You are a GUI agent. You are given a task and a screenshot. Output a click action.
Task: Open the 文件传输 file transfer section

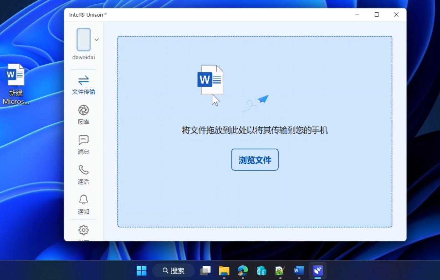[83, 84]
